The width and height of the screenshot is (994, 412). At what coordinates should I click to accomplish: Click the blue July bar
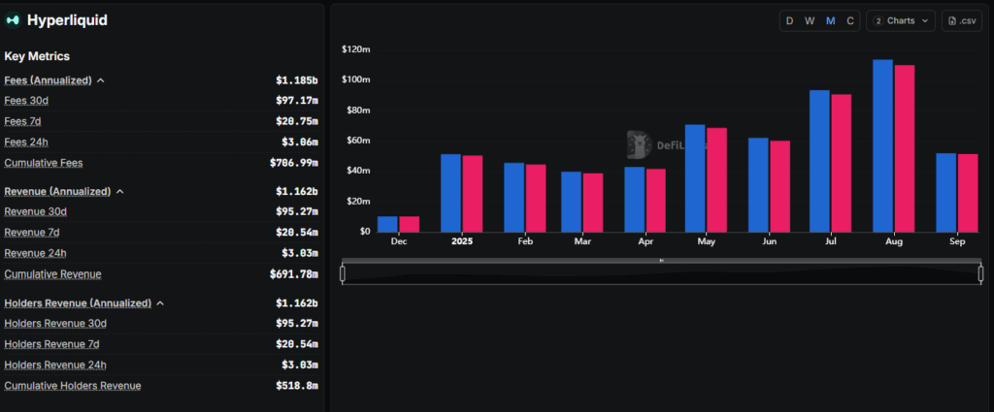(x=819, y=161)
